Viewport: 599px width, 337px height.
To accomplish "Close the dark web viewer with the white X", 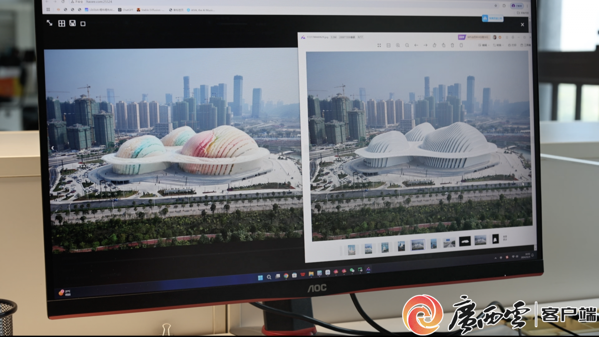I will pyautogui.click(x=522, y=24).
